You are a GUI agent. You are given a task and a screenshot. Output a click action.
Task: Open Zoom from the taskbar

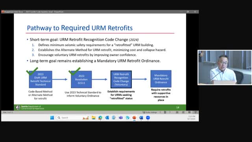click(x=148, y=118)
